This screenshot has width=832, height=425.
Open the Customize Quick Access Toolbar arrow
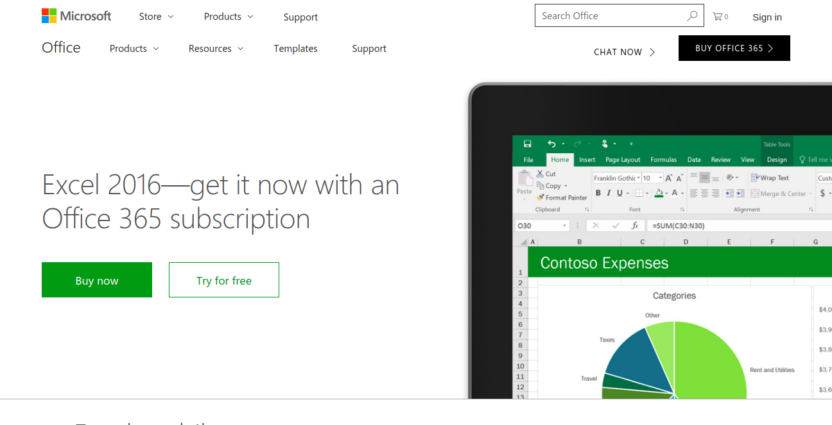[x=631, y=144]
